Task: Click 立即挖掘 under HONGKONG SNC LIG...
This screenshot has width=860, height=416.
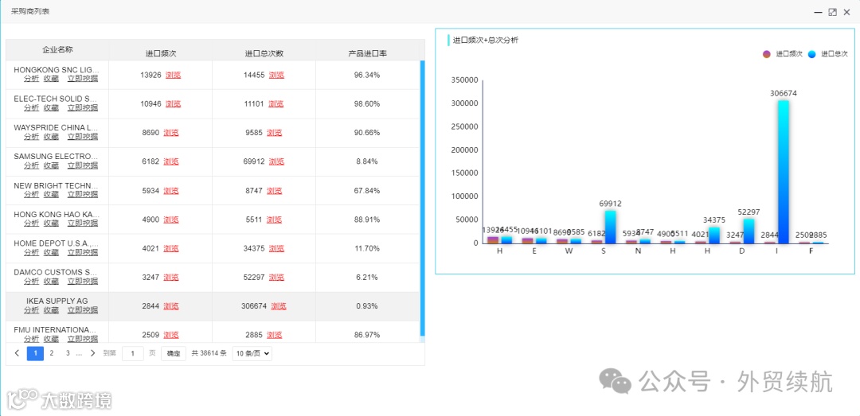Action: pos(83,79)
